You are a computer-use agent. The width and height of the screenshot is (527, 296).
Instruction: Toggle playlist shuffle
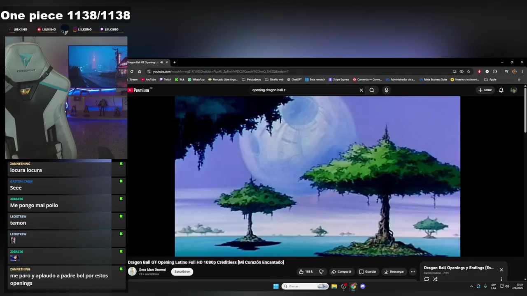coord(435,279)
